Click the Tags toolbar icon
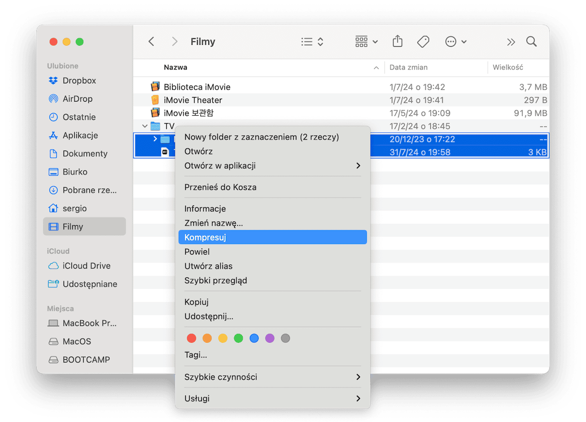This screenshot has width=586, height=422. (423, 42)
